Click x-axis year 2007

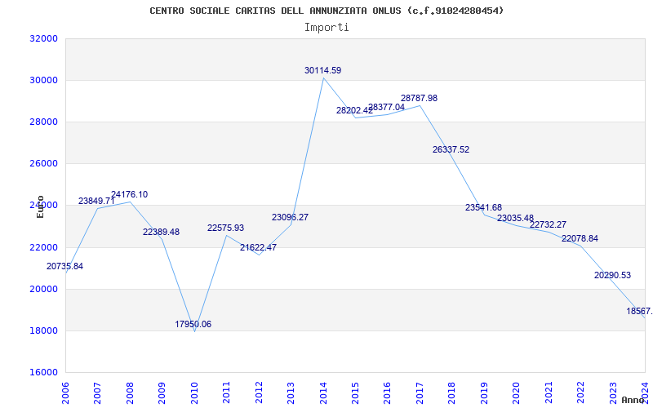[x=97, y=392]
